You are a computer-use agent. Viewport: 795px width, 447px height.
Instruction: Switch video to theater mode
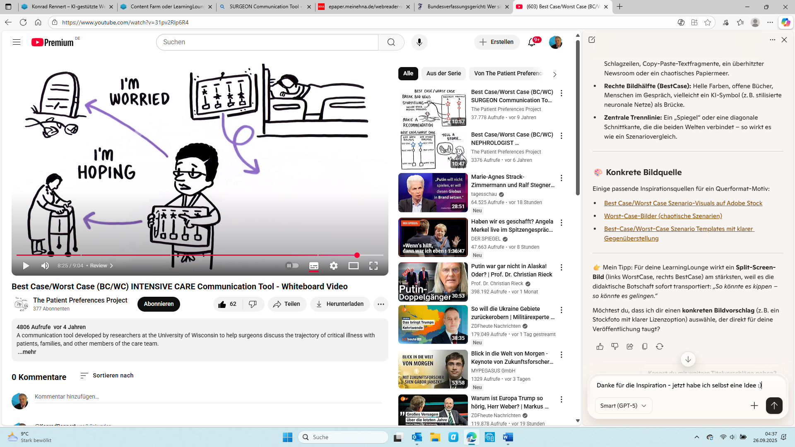(x=354, y=266)
